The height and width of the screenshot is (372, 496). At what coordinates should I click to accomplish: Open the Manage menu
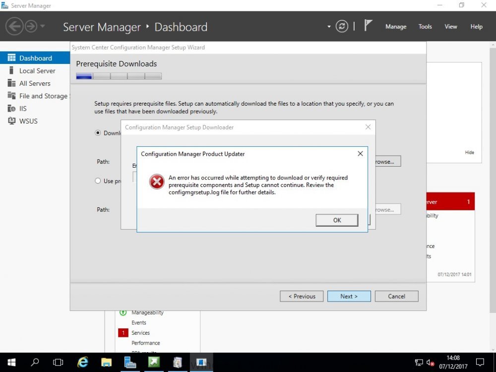coord(396,27)
